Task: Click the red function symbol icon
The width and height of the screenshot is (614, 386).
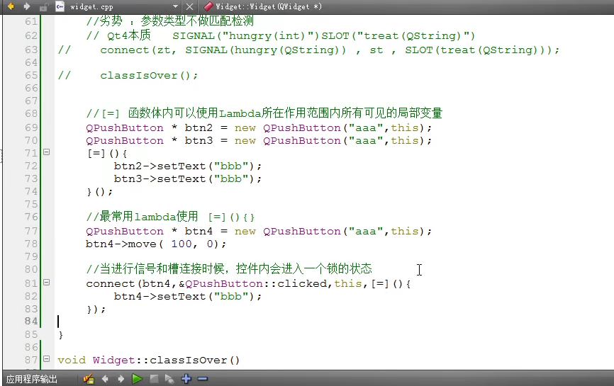Action: [208, 6]
